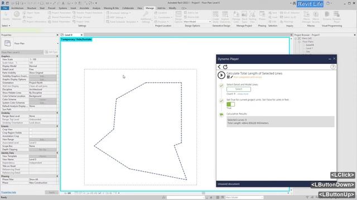Open Additional Settings dropdown

click(146, 17)
